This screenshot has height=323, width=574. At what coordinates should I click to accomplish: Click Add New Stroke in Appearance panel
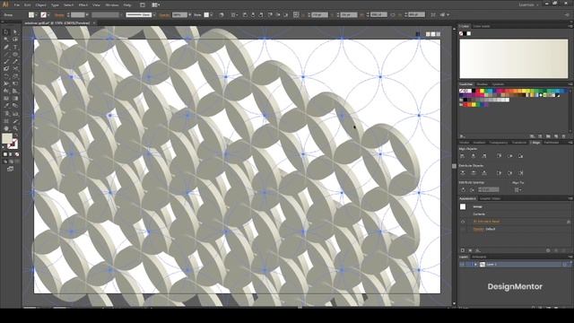coord(463,250)
